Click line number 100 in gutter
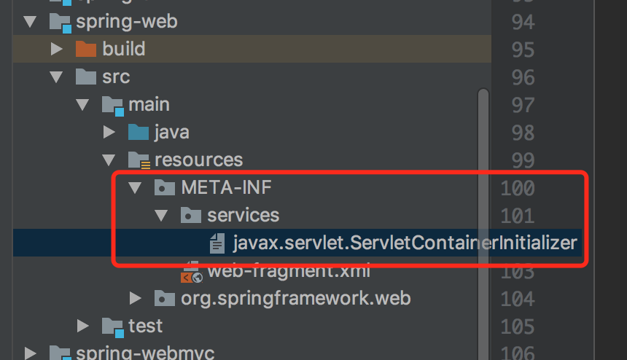The height and width of the screenshot is (360, 627). (518, 188)
